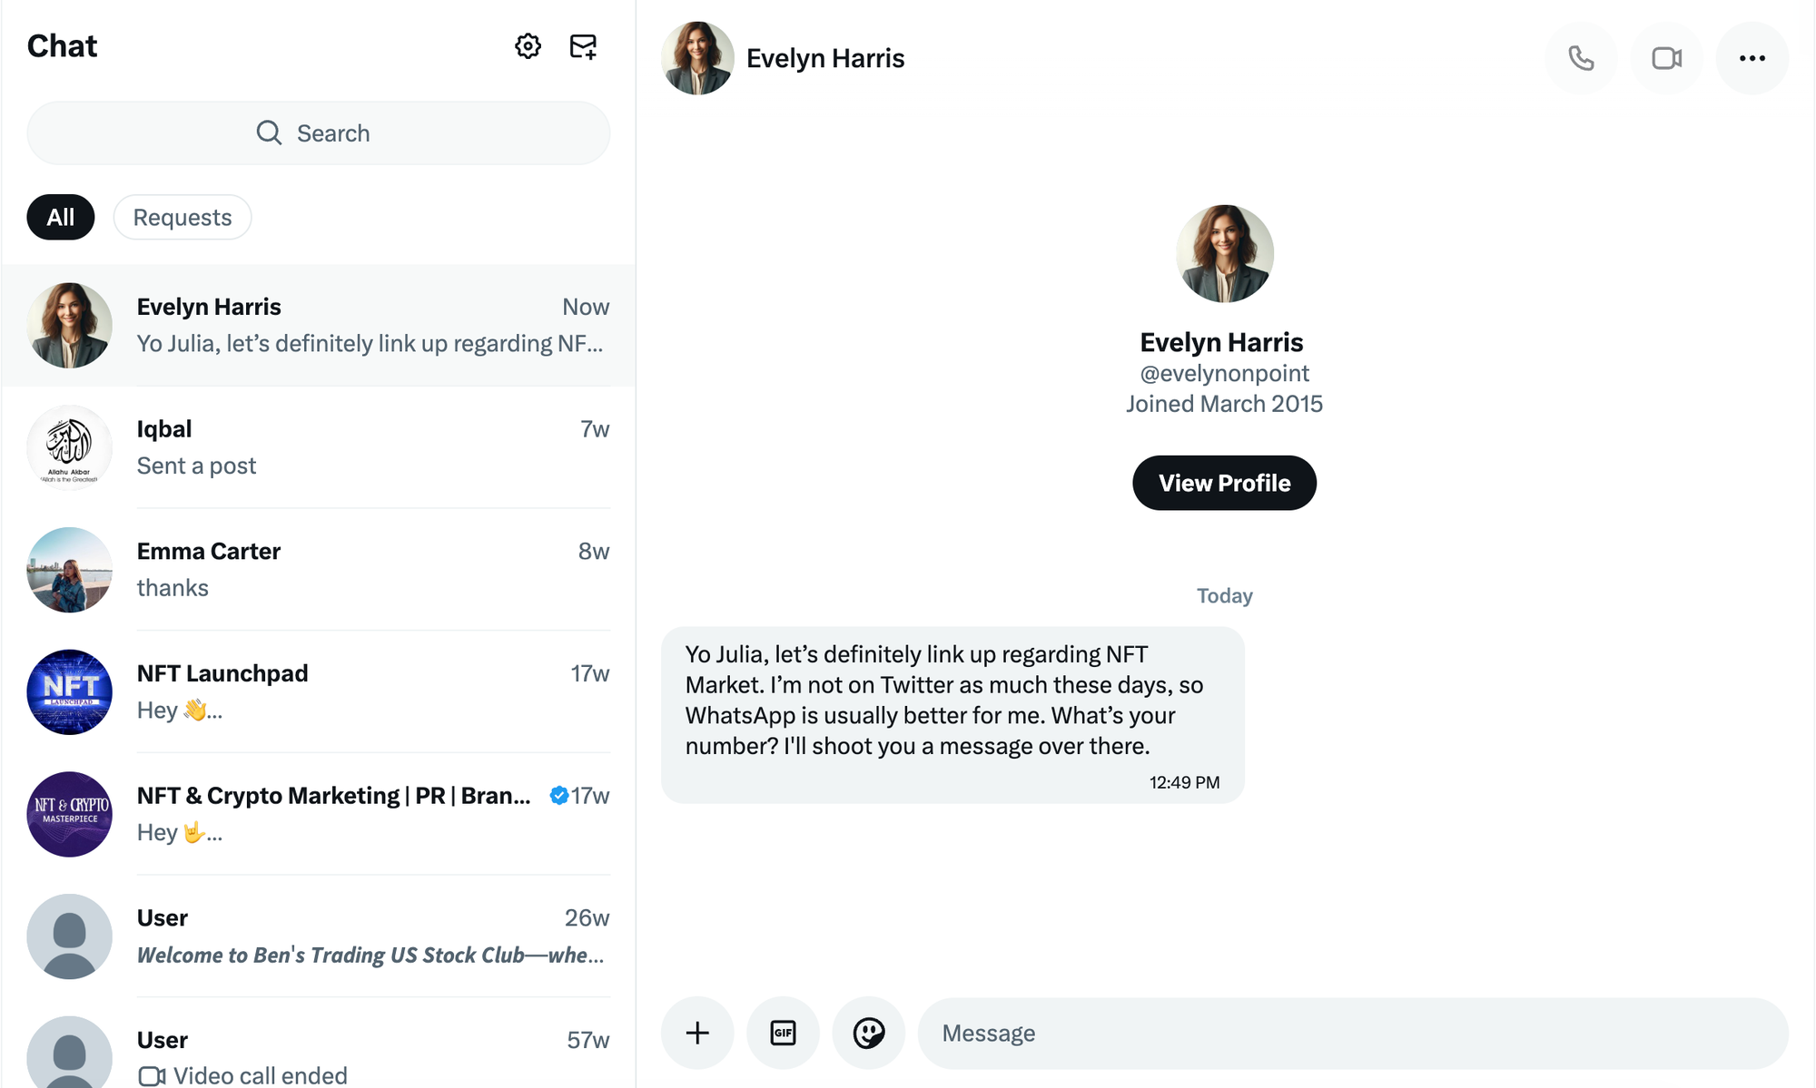This screenshot has width=1816, height=1088.
Task: Click the View Profile button
Action: (1224, 483)
